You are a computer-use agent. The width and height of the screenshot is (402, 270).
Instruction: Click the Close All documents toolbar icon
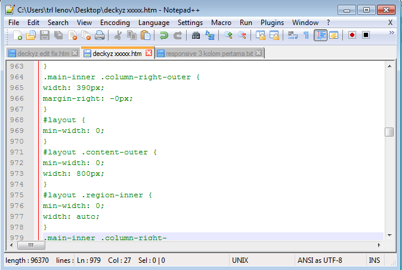pos(86,35)
